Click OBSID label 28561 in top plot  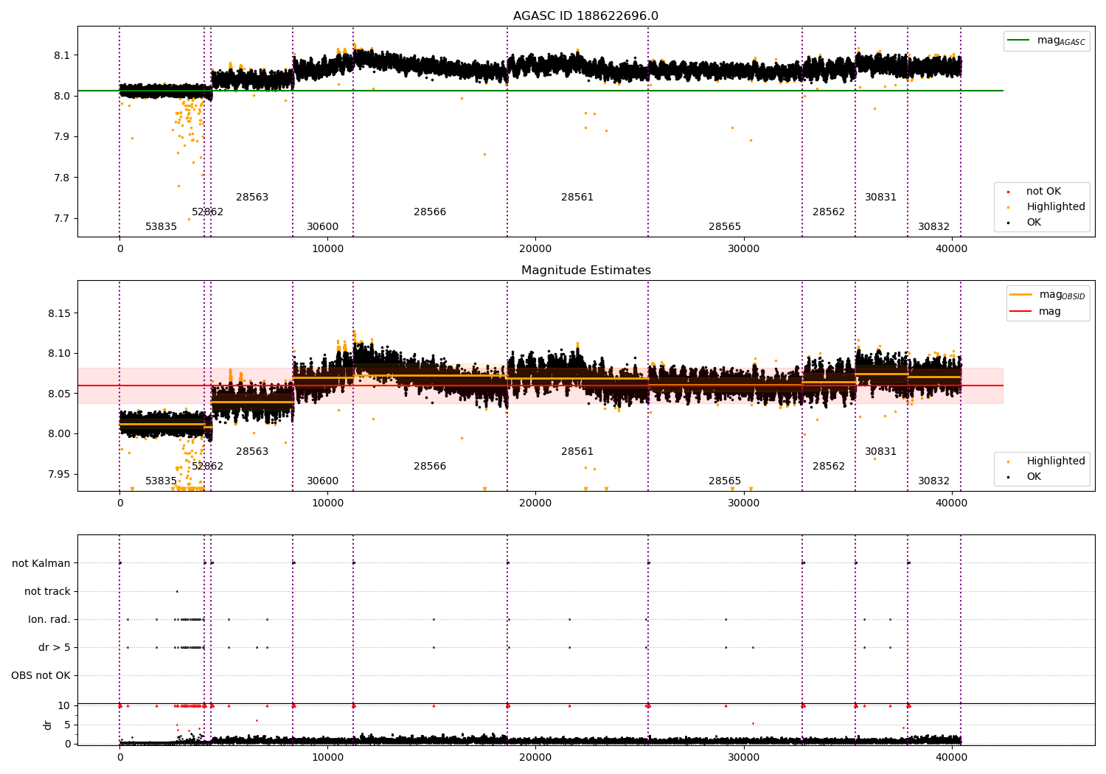577,198
